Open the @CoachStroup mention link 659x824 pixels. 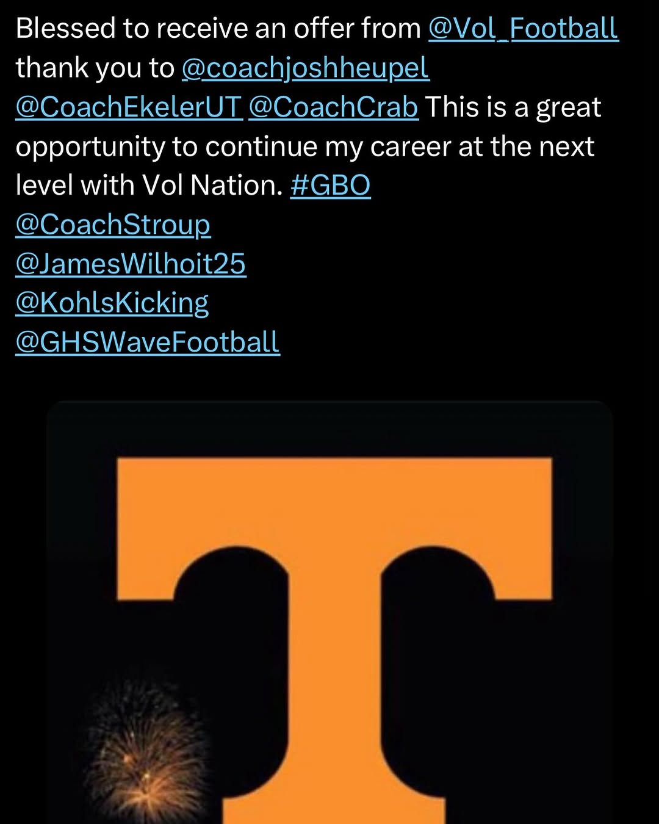[113, 225]
